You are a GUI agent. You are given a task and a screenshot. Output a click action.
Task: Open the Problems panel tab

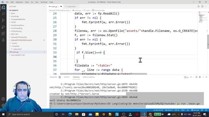pyautogui.click(x=54, y=77)
